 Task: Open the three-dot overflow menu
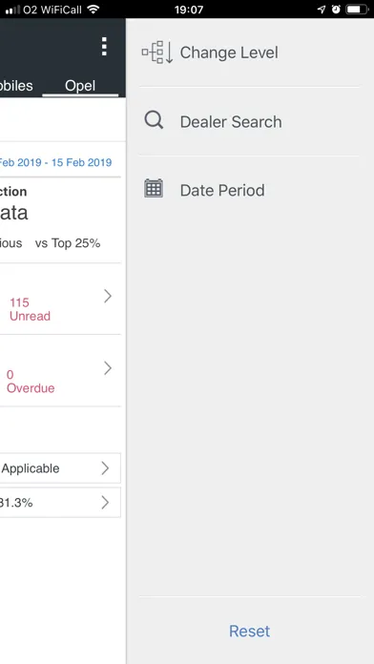pyautogui.click(x=104, y=47)
